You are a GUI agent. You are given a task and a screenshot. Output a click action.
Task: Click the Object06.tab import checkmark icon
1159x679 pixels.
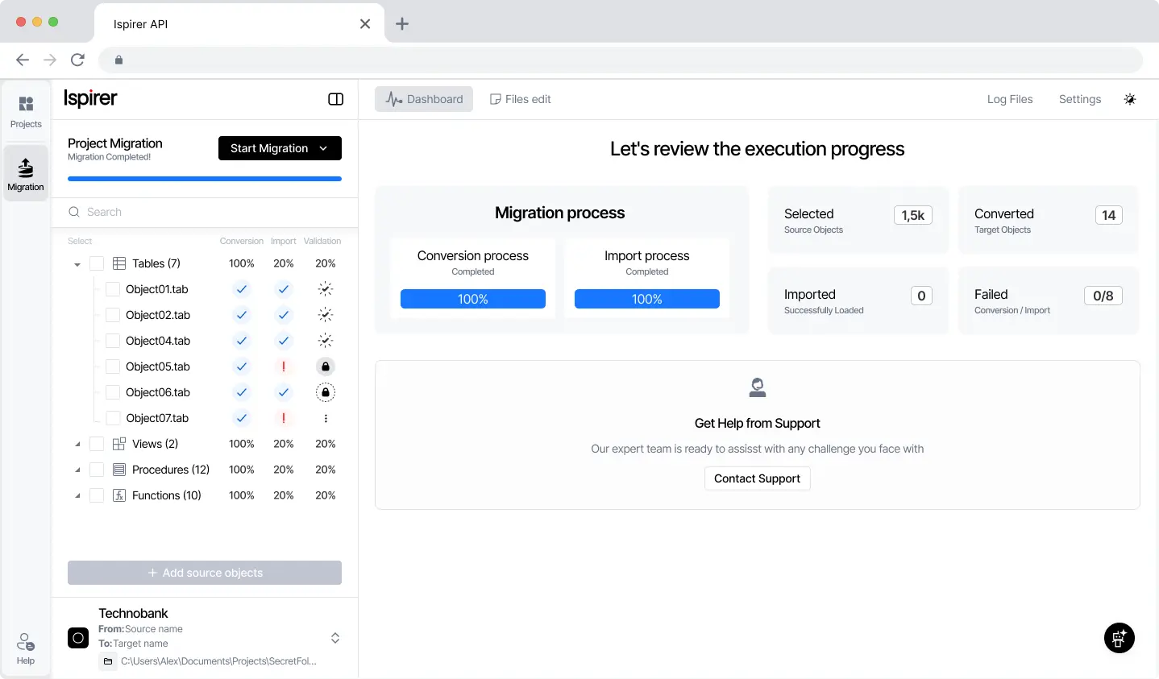tap(284, 392)
